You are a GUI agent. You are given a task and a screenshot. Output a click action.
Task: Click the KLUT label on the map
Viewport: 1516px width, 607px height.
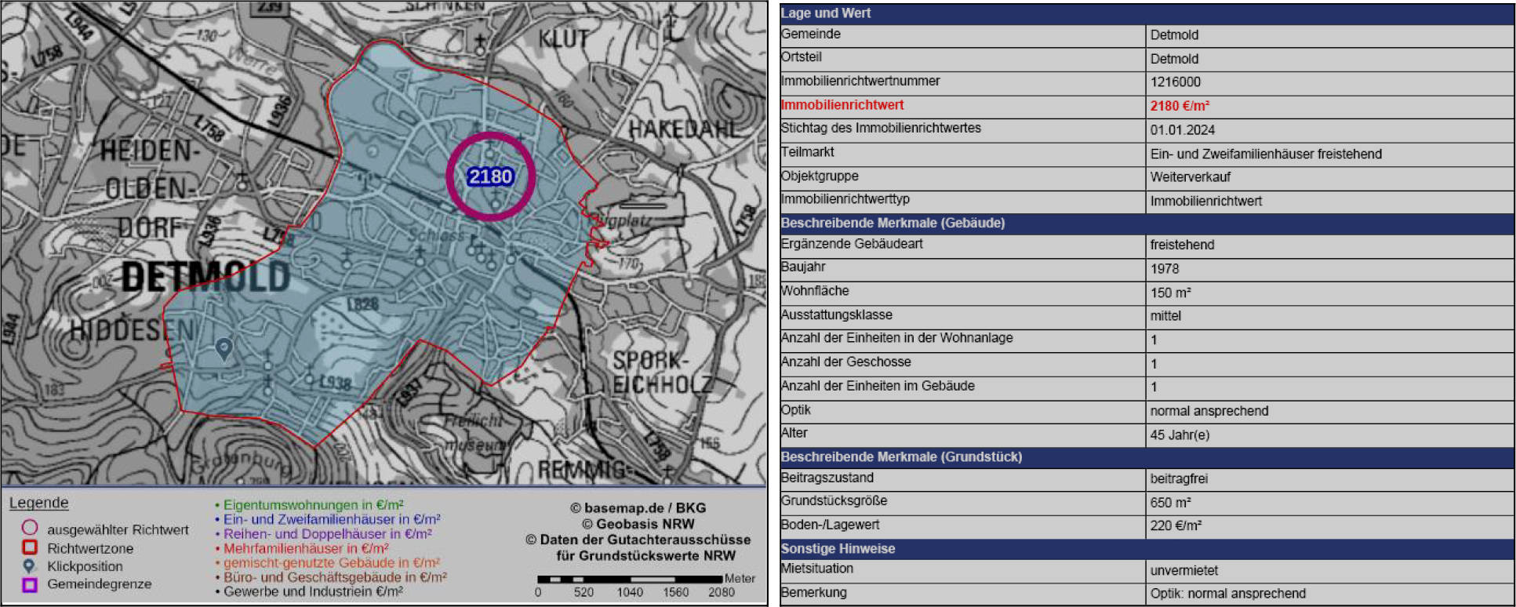pos(563,38)
